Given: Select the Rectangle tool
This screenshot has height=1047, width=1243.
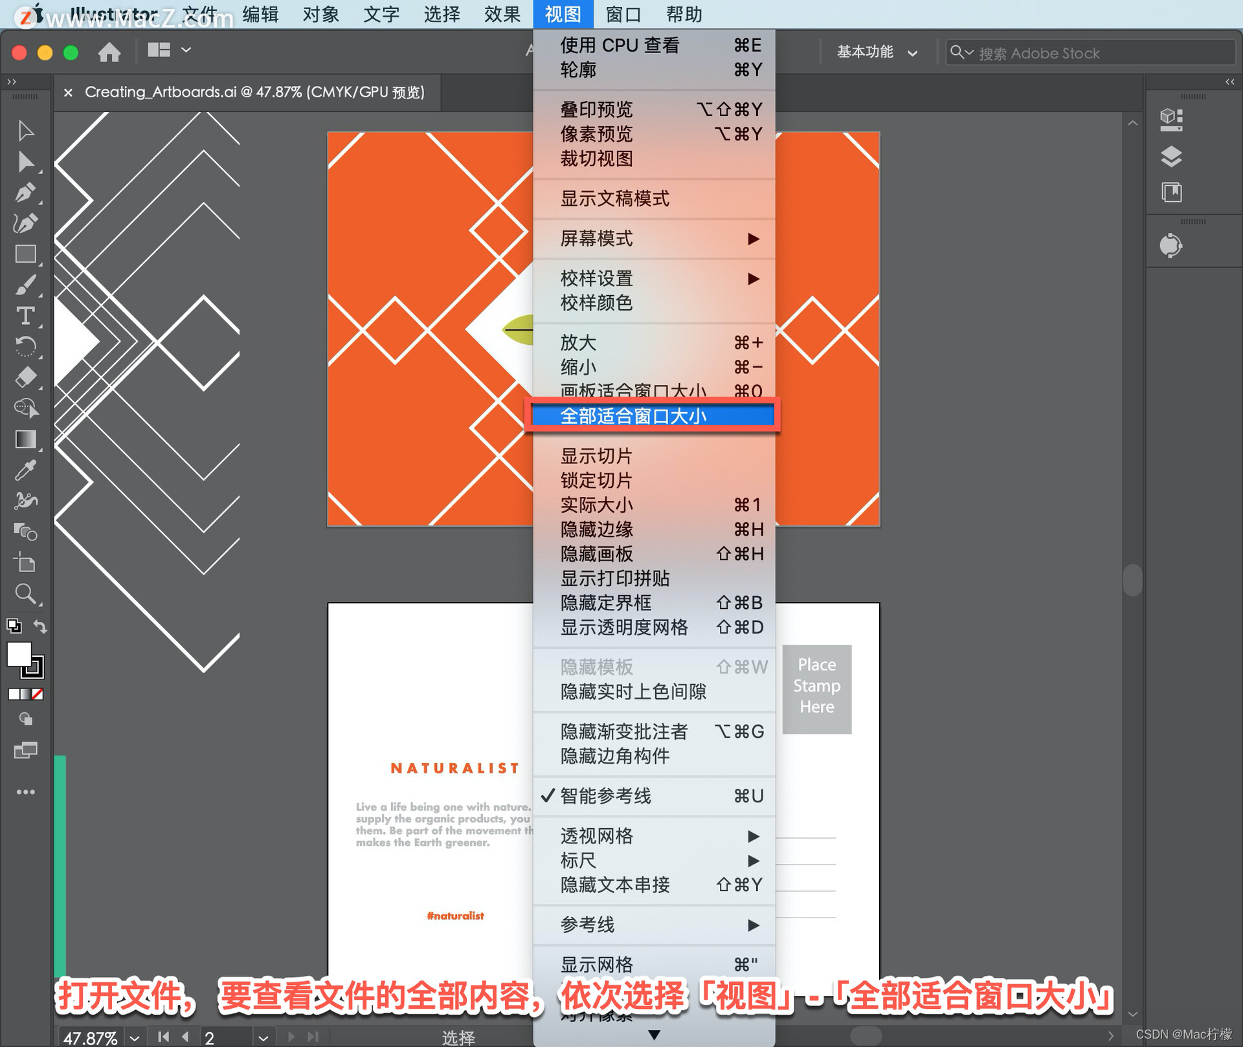Looking at the screenshot, I should (x=25, y=254).
